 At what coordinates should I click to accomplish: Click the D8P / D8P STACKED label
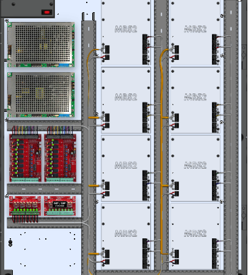coord(59,204)
